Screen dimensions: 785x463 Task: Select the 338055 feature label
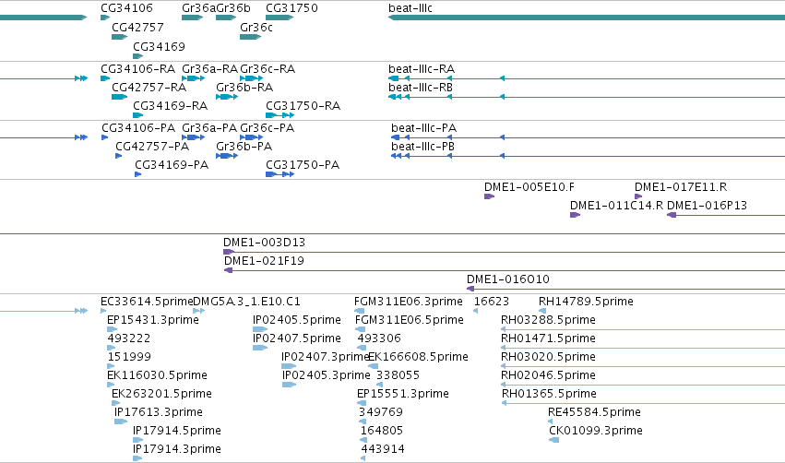398,375
